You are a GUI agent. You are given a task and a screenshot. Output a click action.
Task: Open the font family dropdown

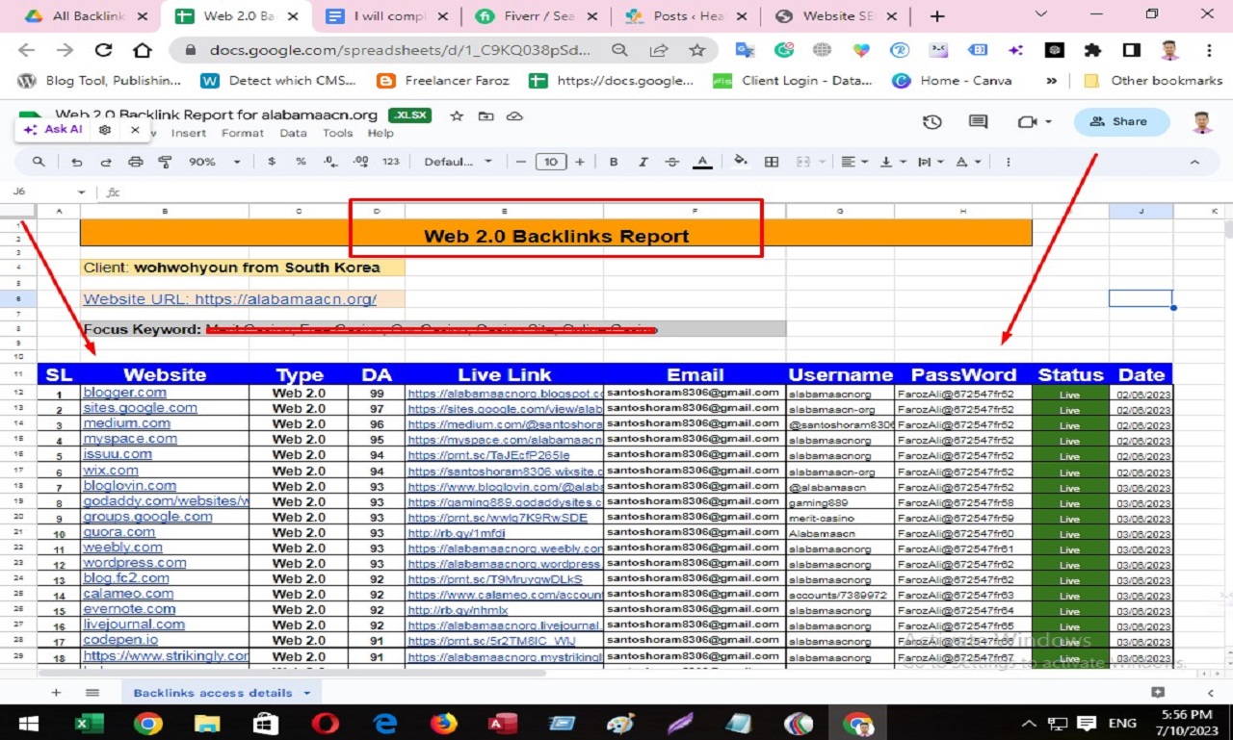point(459,162)
